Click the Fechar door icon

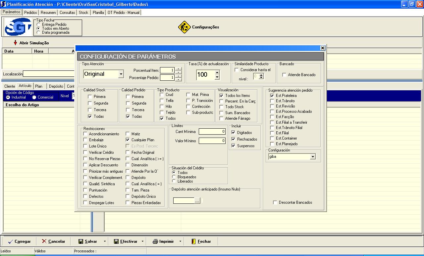[194, 241]
